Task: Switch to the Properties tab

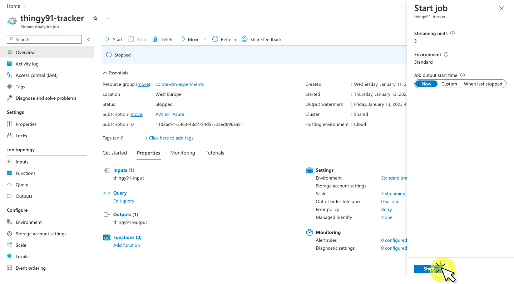Action: pyautogui.click(x=149, y=153)
